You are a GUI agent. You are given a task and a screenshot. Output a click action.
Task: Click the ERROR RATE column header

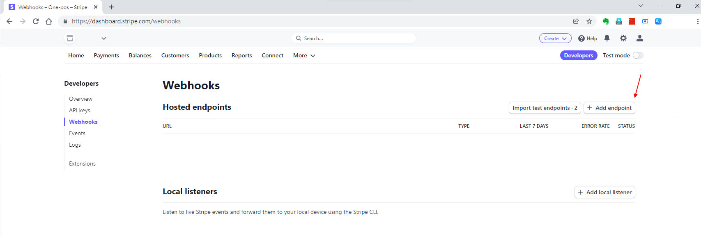pyautogui.click(x=595, y=126)
